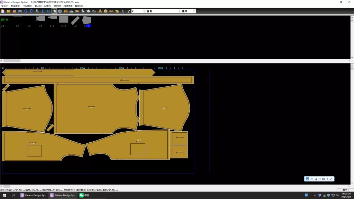Click the SML size icon

(x=111, y=11)
